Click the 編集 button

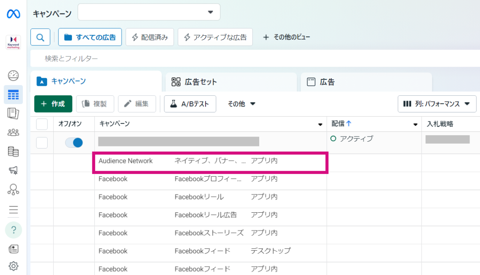(137, 104)
